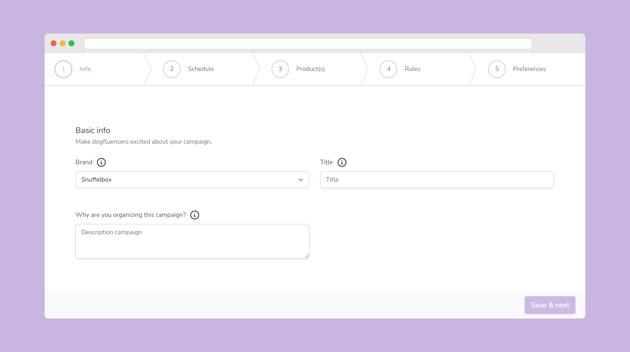The width and height of the screenshot is (630, 352).
Task: Click the step 1 numbered circle
Action: tap(63, 69)
